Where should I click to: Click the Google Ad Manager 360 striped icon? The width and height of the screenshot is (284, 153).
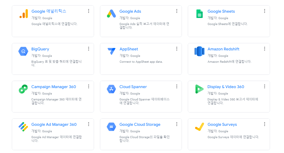point(23,127)
